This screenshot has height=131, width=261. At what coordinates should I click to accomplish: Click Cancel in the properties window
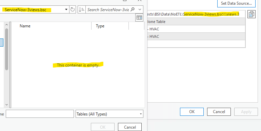pos(219,112)
